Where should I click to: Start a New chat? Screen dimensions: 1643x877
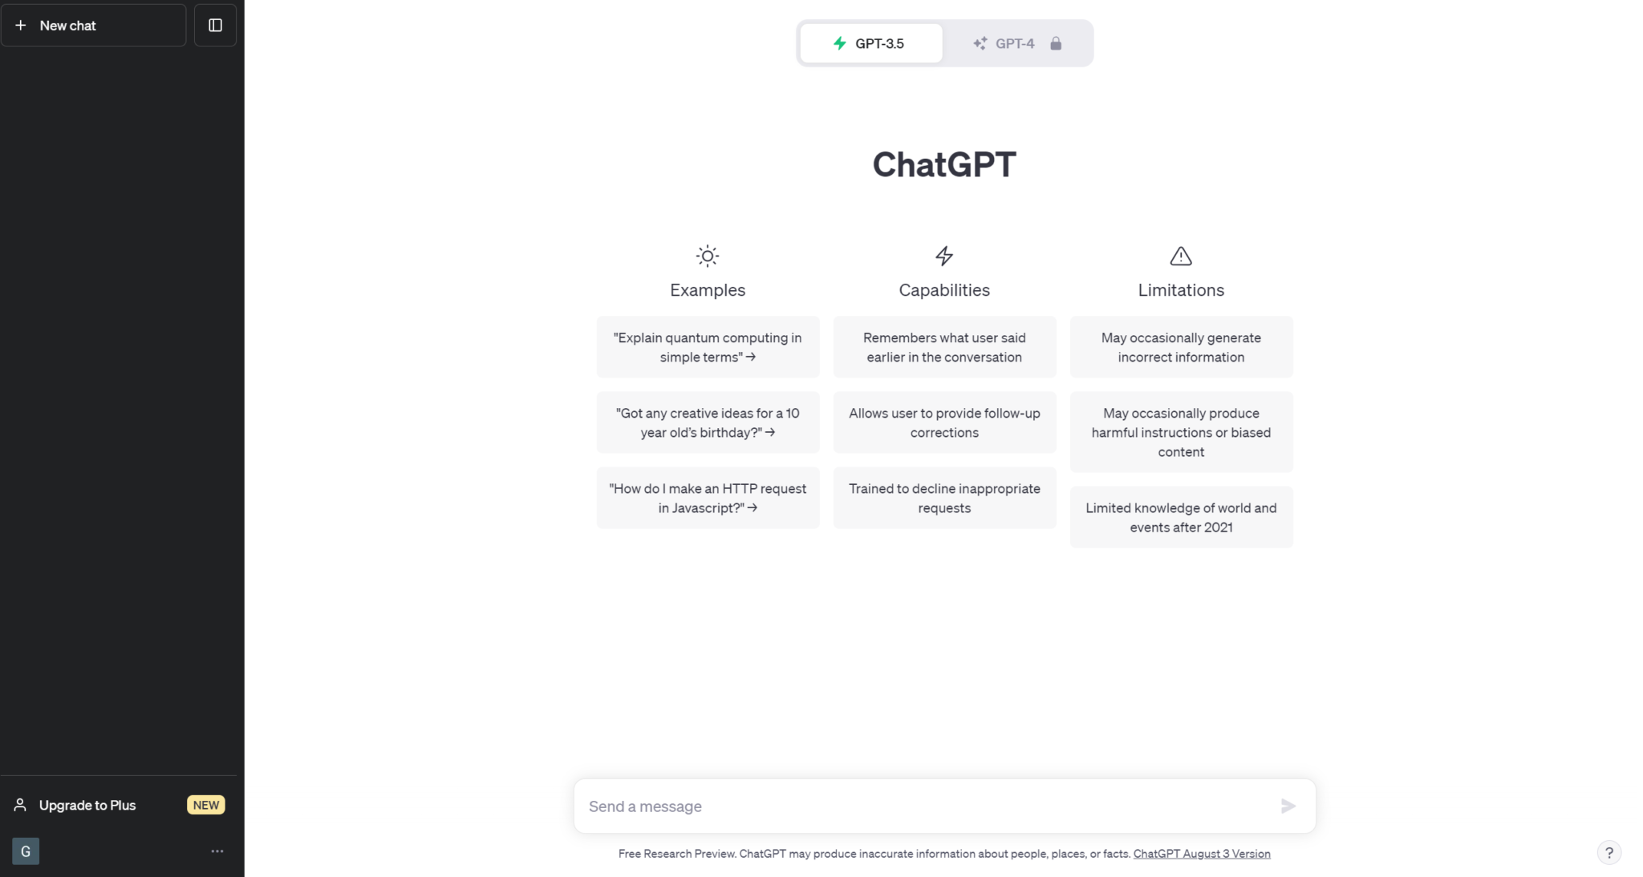click(x=94, y=25)
